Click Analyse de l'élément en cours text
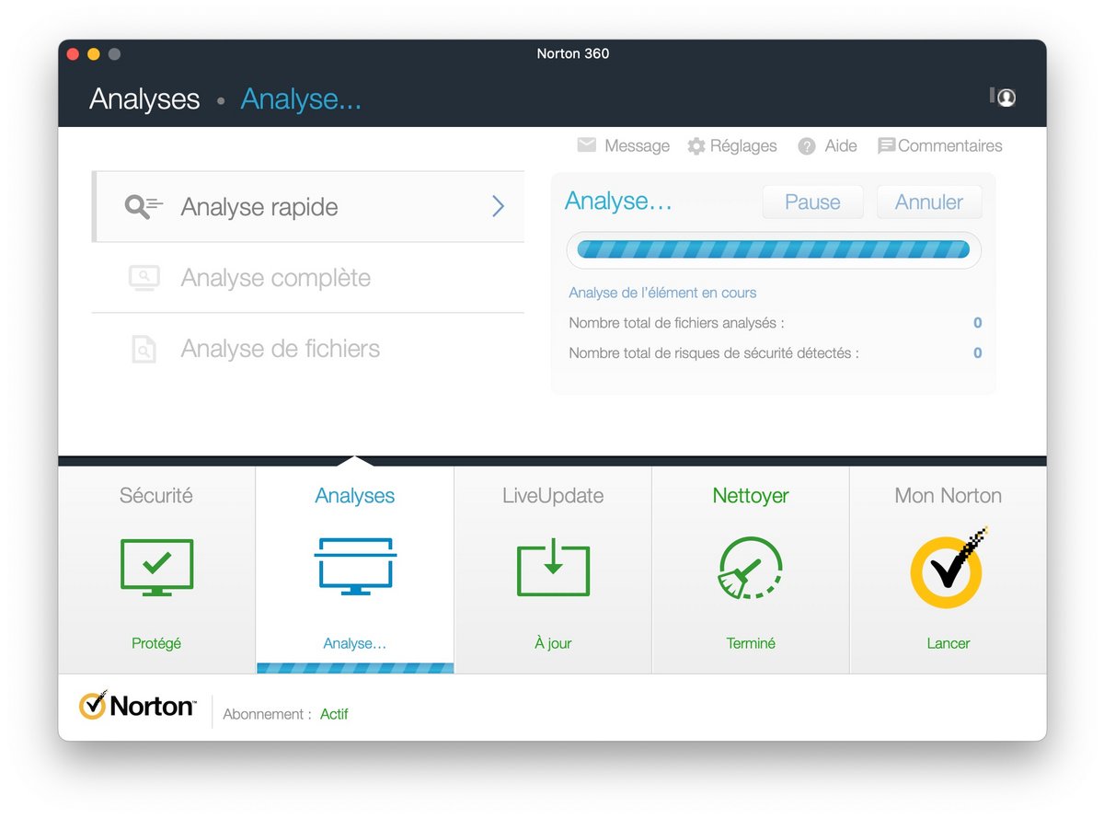 click(662, 293)
